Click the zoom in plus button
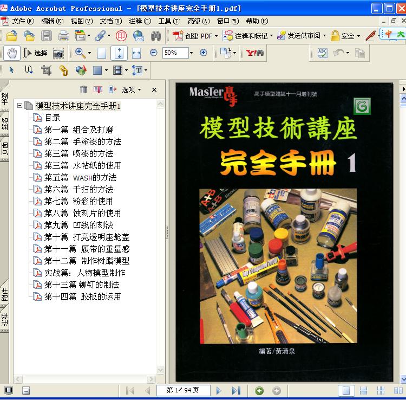Viewport: 406px width, 400px height. pos(204,53)
